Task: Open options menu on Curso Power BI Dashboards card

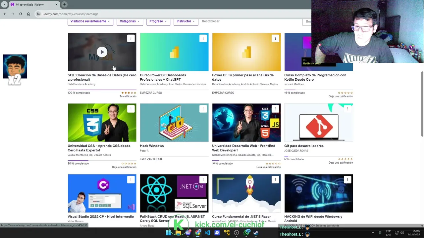Action: point(203,38)
